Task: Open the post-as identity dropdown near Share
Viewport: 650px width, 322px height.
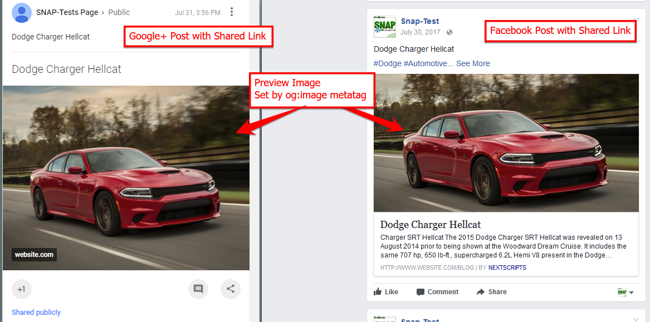Action: click(626, 292)
